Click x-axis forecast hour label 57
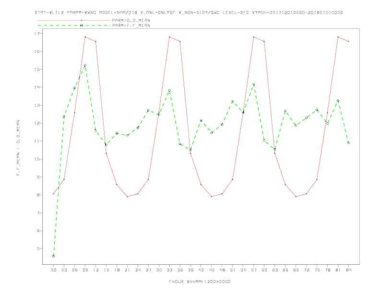 click(254, 270)
